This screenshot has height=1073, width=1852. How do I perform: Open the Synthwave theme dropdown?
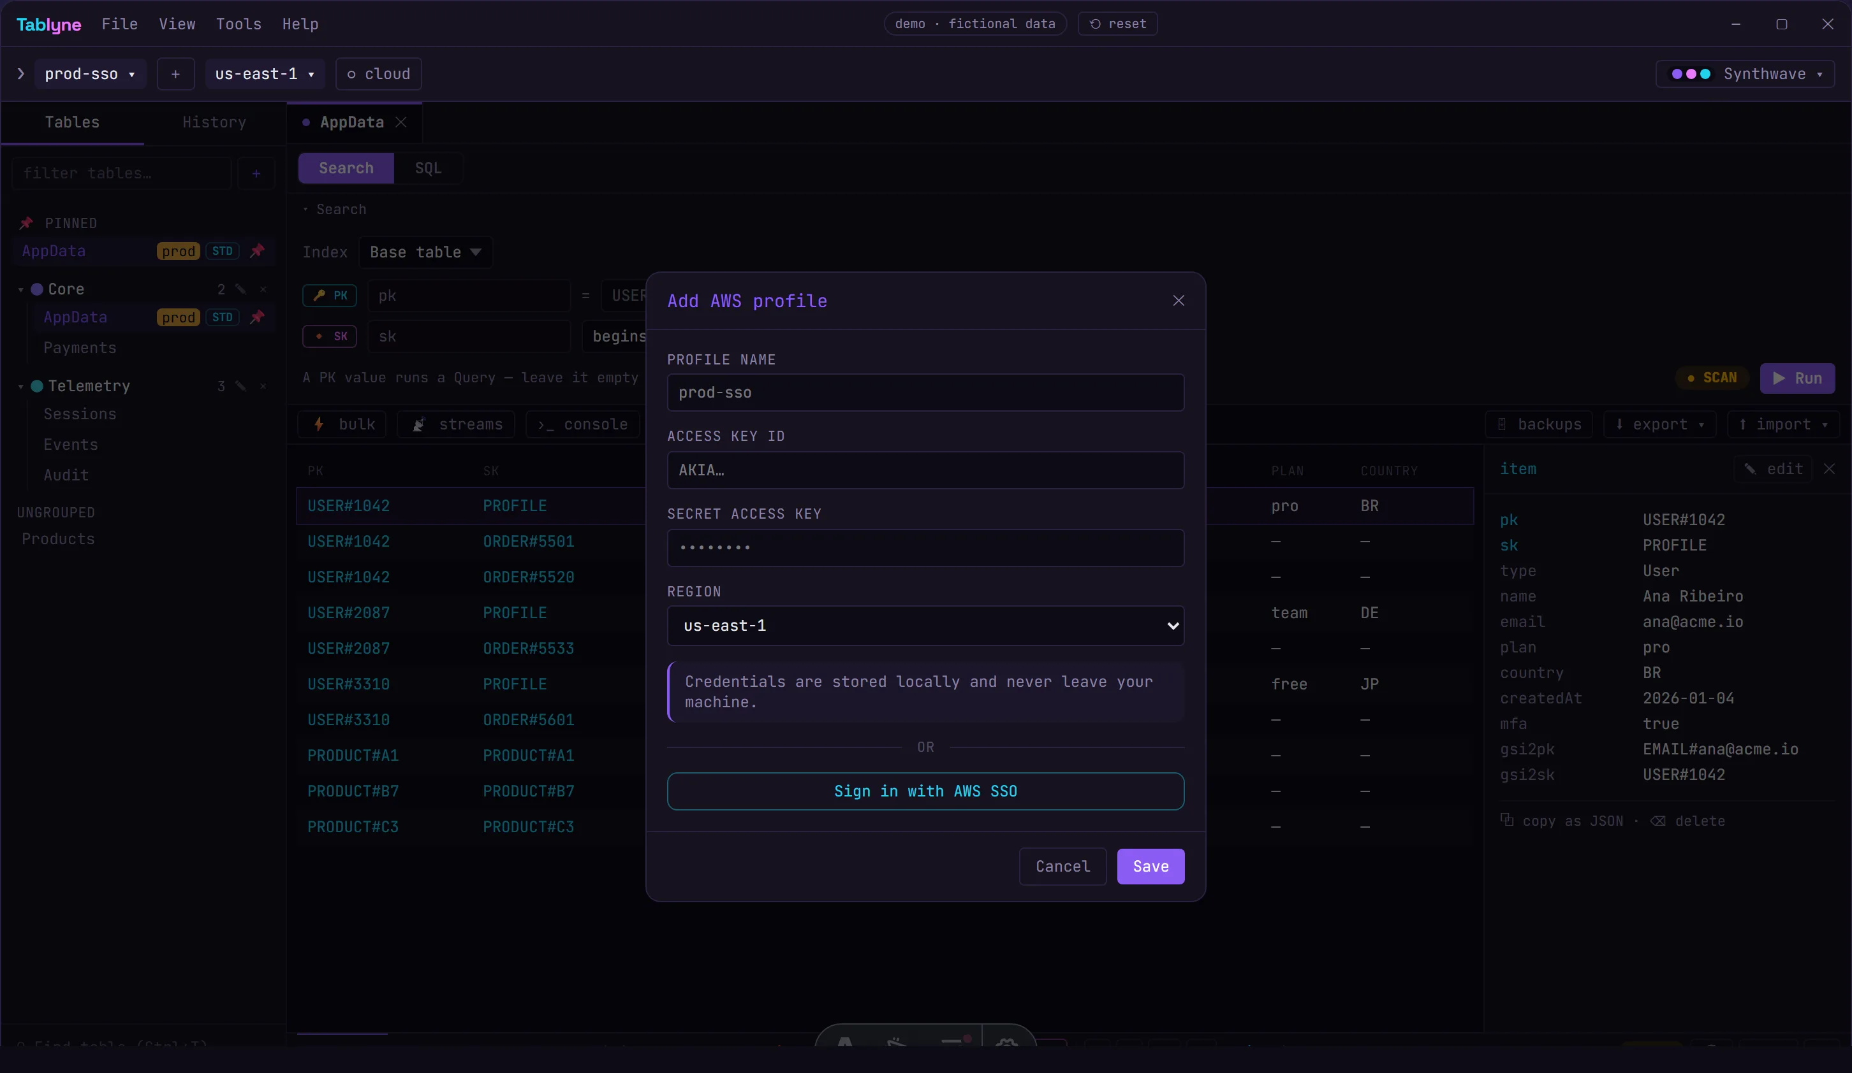1745,74
